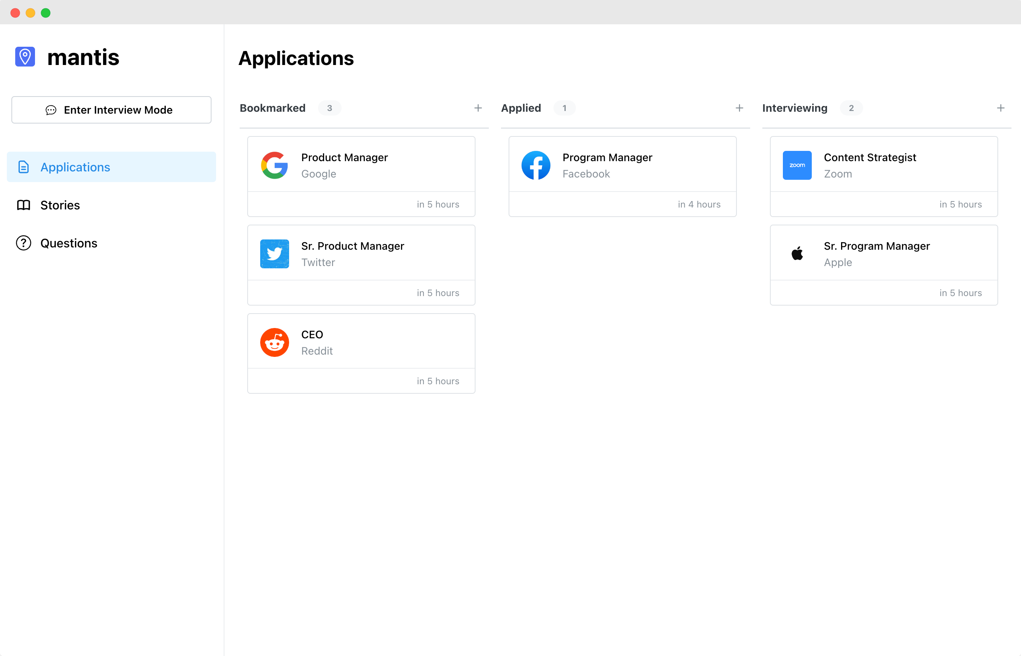Add a new application to Applied column

(x=740, y=108)
